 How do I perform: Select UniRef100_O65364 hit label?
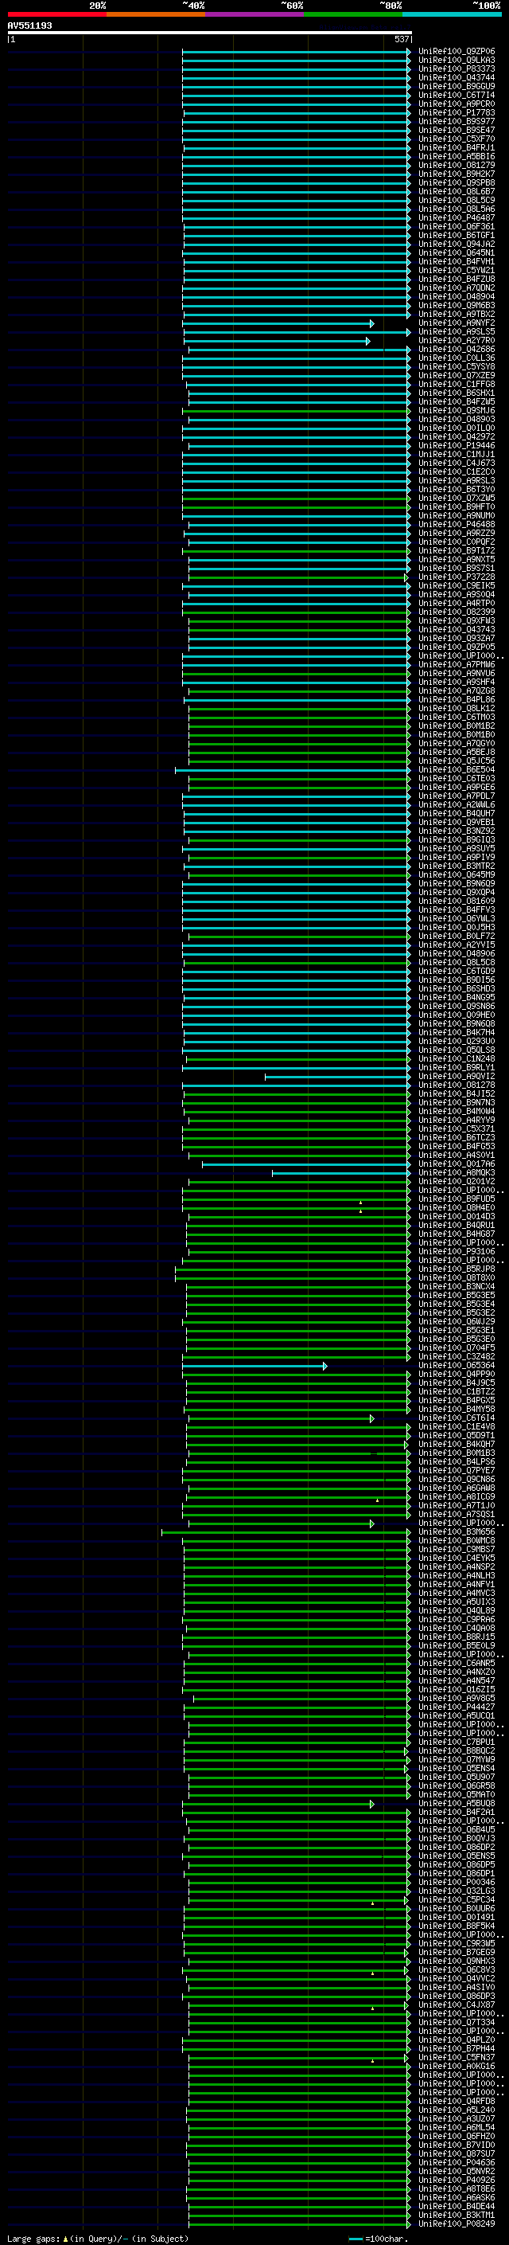457,1365
